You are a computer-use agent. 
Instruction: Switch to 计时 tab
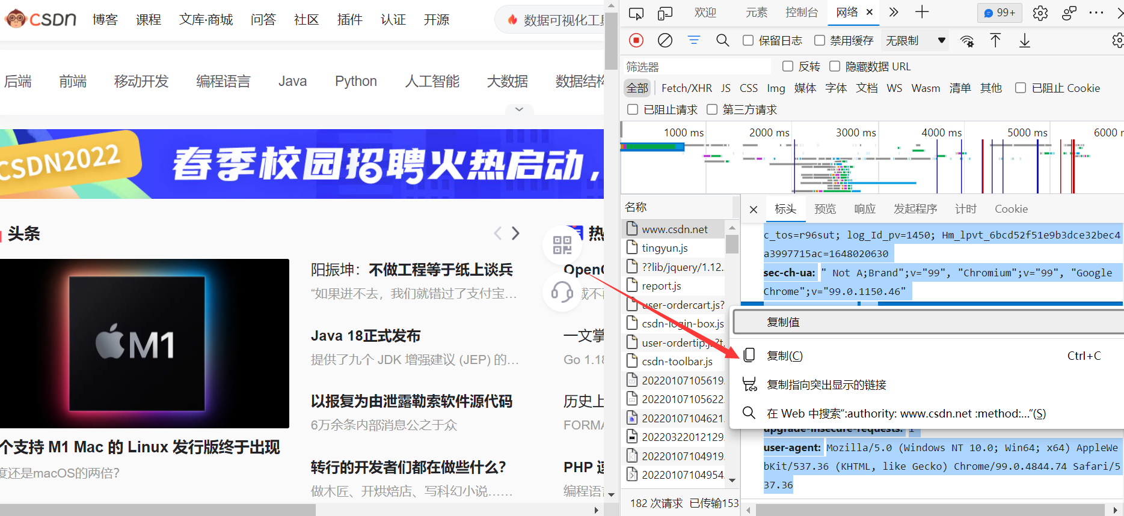pos(966,209)
